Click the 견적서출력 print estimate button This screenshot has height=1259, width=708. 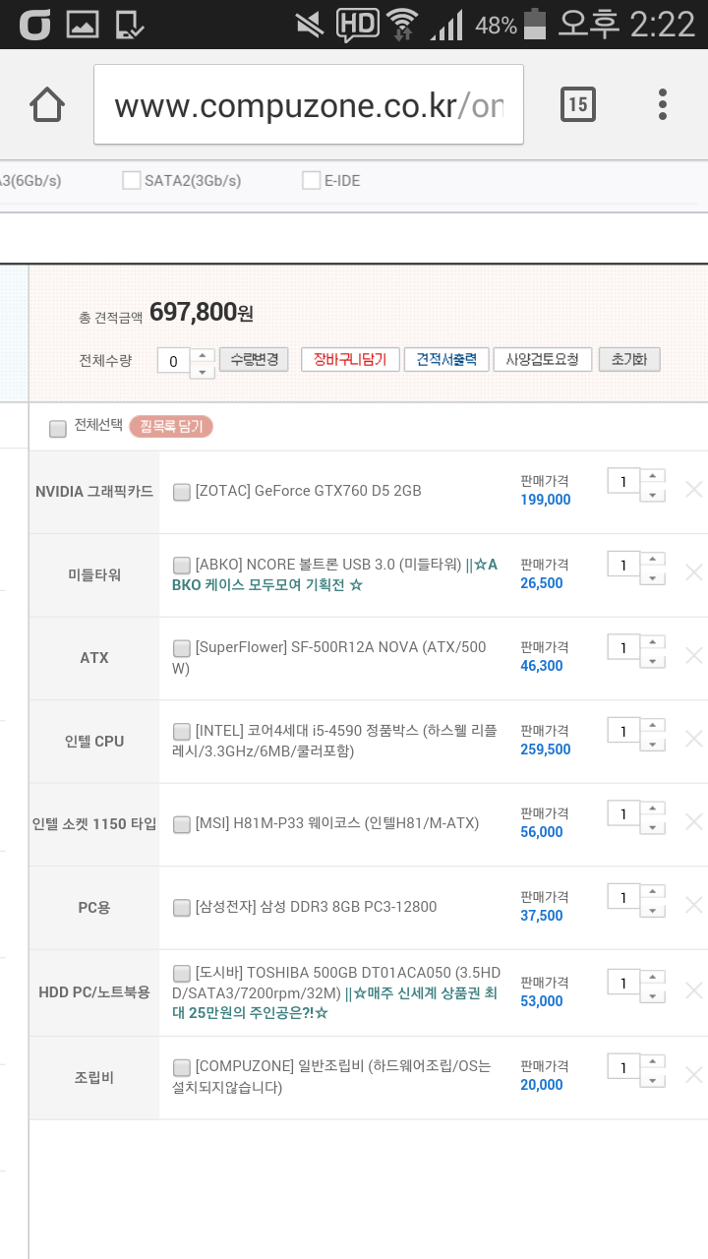tap(445, 359)
